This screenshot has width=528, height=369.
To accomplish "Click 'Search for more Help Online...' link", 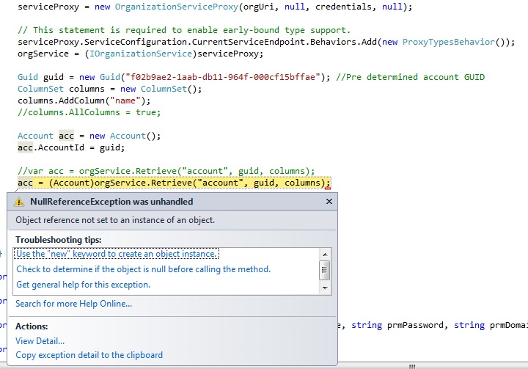I will tap(74, 304).
